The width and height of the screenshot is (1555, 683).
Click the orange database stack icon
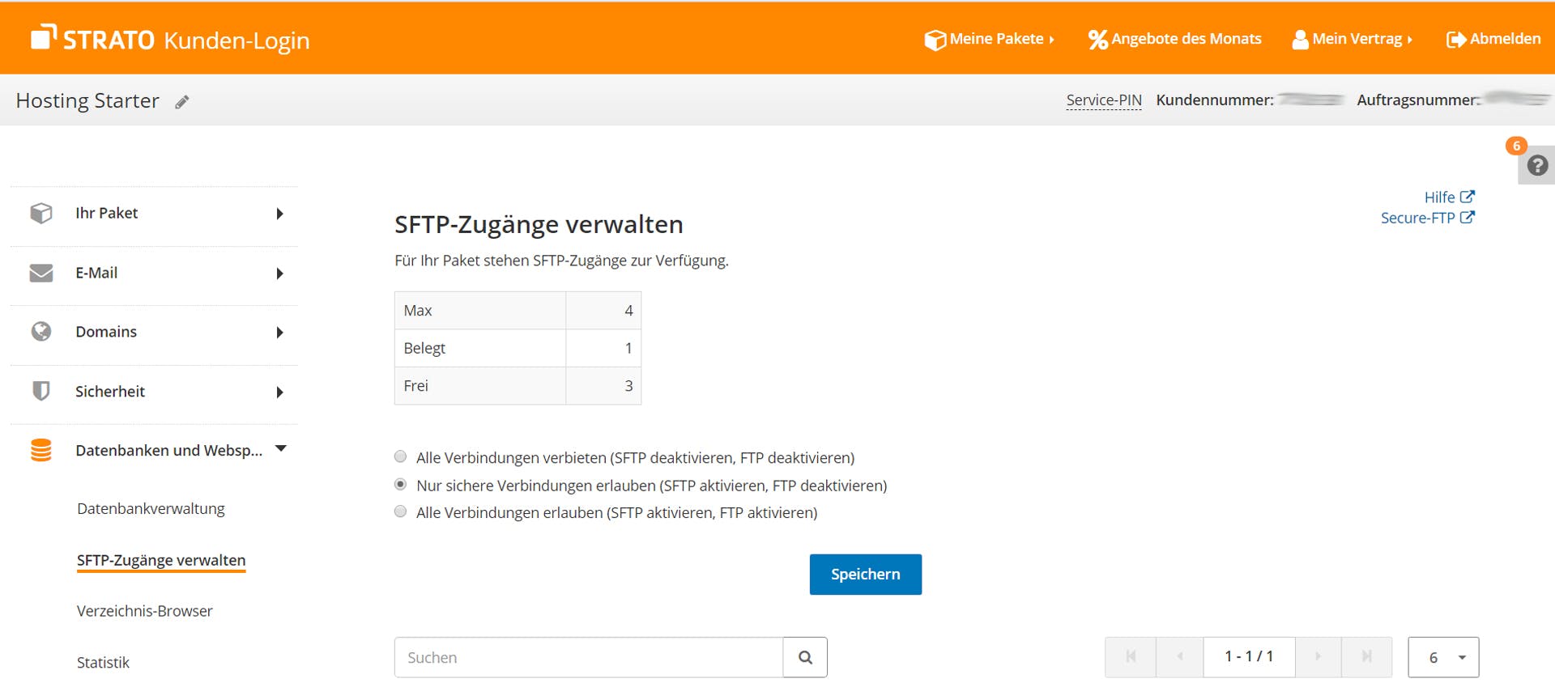41,450
